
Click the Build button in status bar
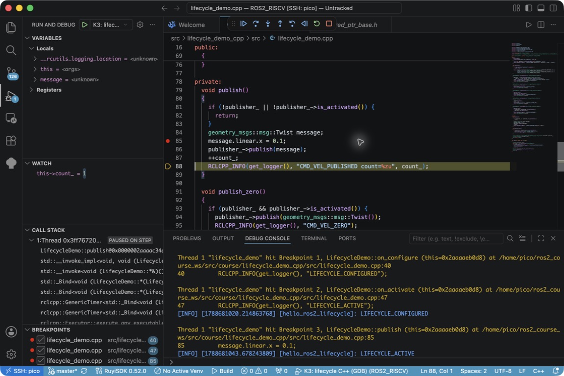222,371
